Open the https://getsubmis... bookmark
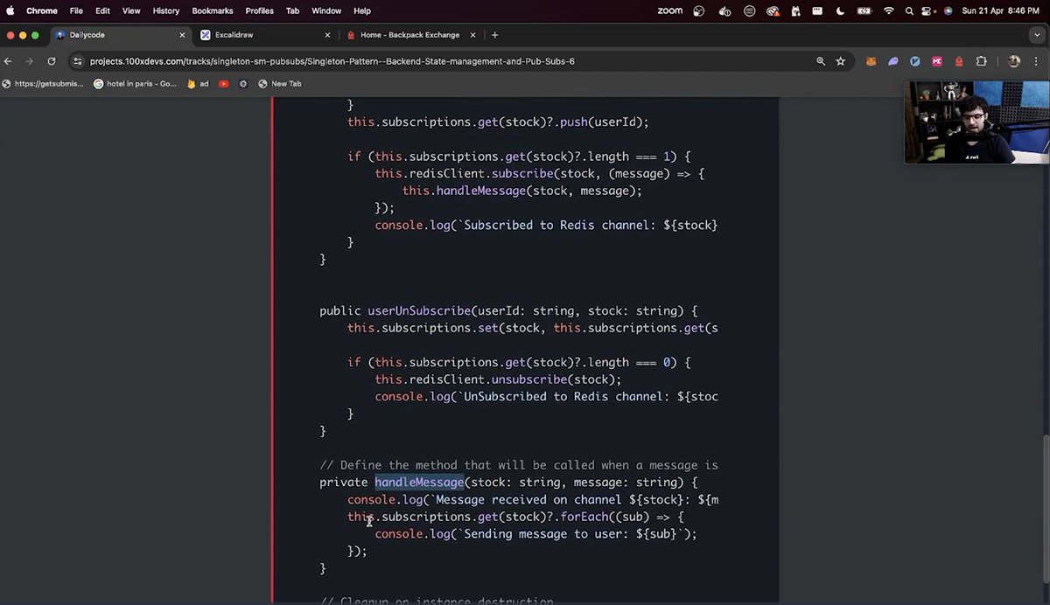This screenshot has height=605, width=1050. click(44, 84)
